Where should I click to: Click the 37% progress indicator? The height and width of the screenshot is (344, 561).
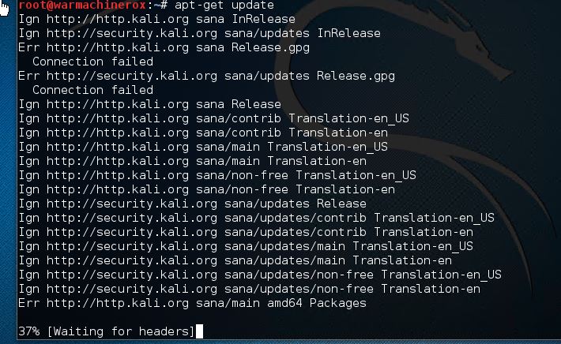[28, 331]
